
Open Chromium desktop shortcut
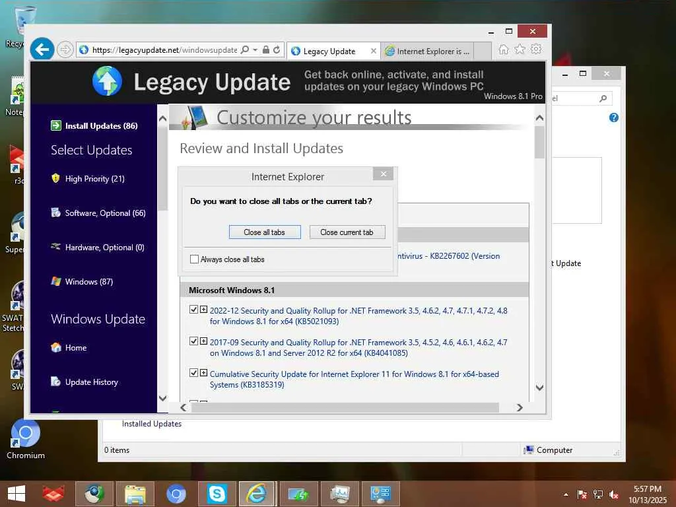click(x=26, y=439)
